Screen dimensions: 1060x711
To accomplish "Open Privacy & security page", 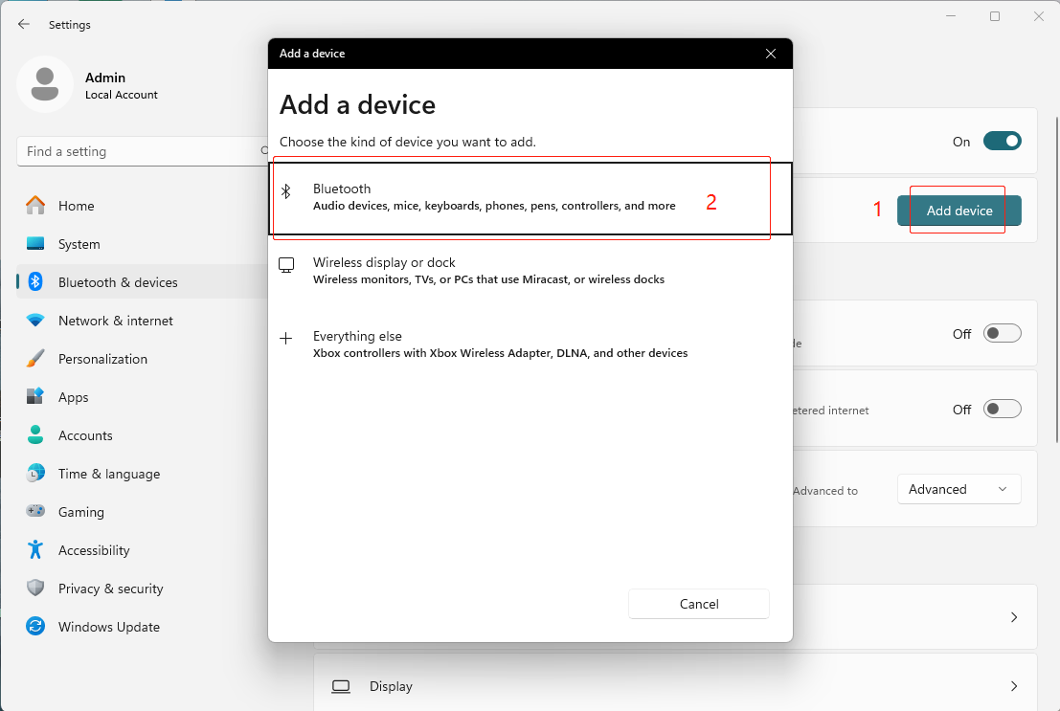I will (142, 589).
